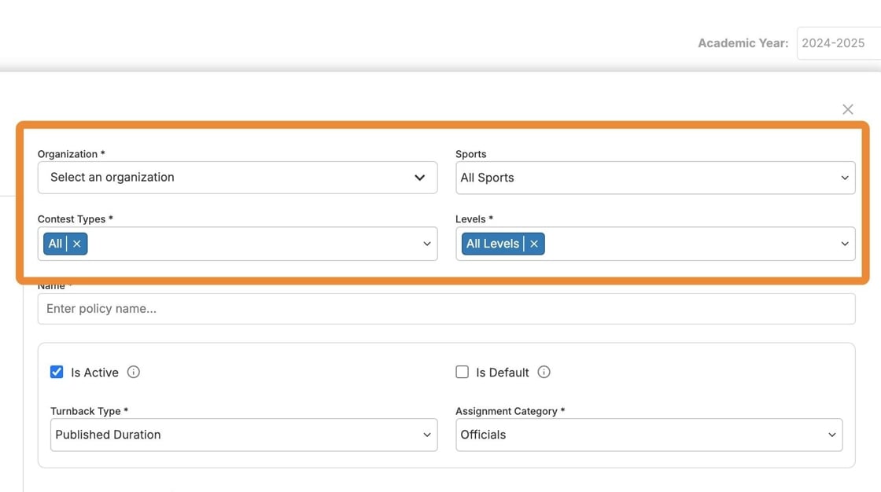Remove the "All Levels" tag
Screen dimensions: 881x492
(534, 244)
